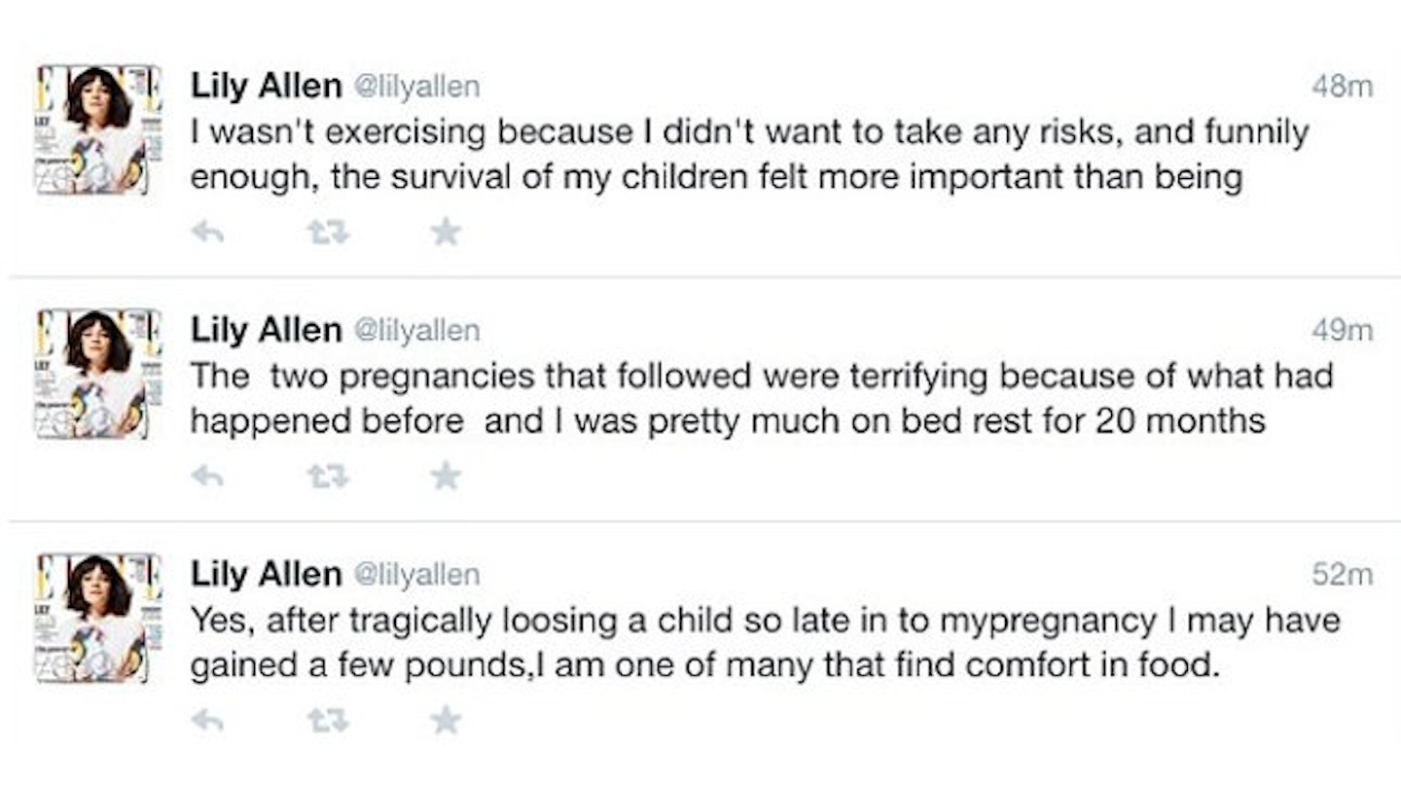The width and height of the screenshot is (1401, 787).
Task: Open Lily Allen's avatar on the first tweet
Action: (x=92, y=130)
